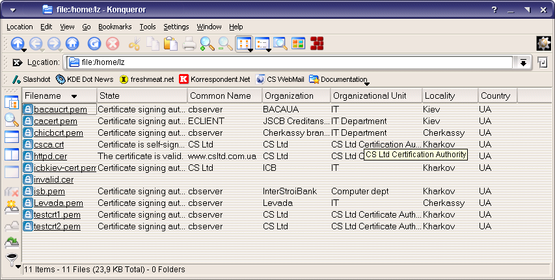Image resolution: width=555 pixels, height=280 pixels.
Task: Sort by the Common Name column header
Action: pos(224,95)
